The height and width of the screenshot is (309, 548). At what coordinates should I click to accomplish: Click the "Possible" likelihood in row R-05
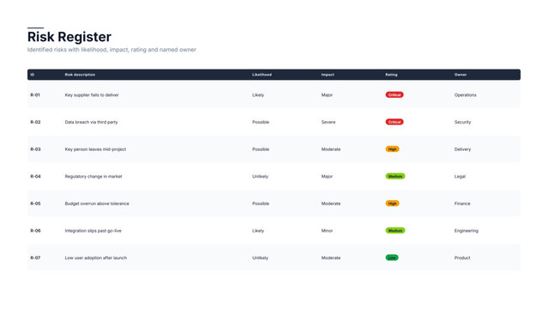tap(261, 203)
